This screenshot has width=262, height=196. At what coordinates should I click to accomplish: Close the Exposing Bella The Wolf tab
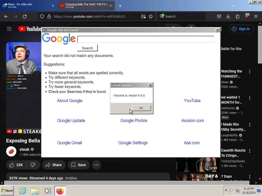point(111,6)
